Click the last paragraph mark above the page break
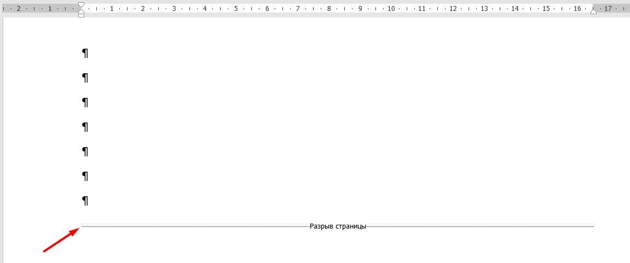Image resolution: width=630 pixels, height=263 pixels. click(x=85, y=201)
